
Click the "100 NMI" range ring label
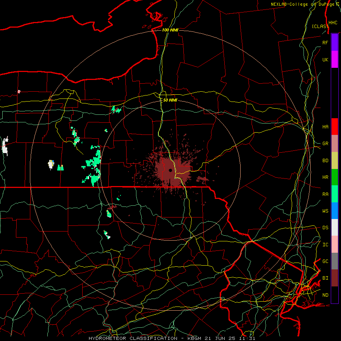tap(170, 30)
